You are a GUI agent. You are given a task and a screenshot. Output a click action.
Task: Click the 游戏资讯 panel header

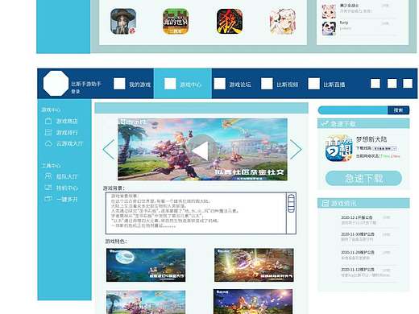click(x=363, y=204)
